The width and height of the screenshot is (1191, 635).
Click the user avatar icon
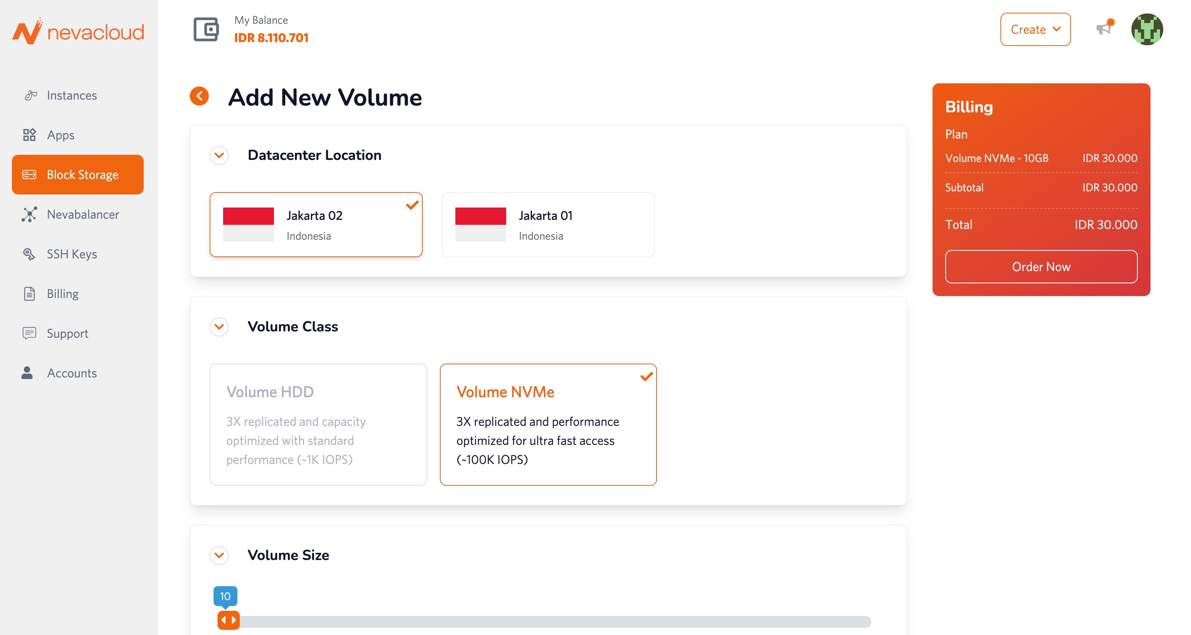coord(1147,30)
